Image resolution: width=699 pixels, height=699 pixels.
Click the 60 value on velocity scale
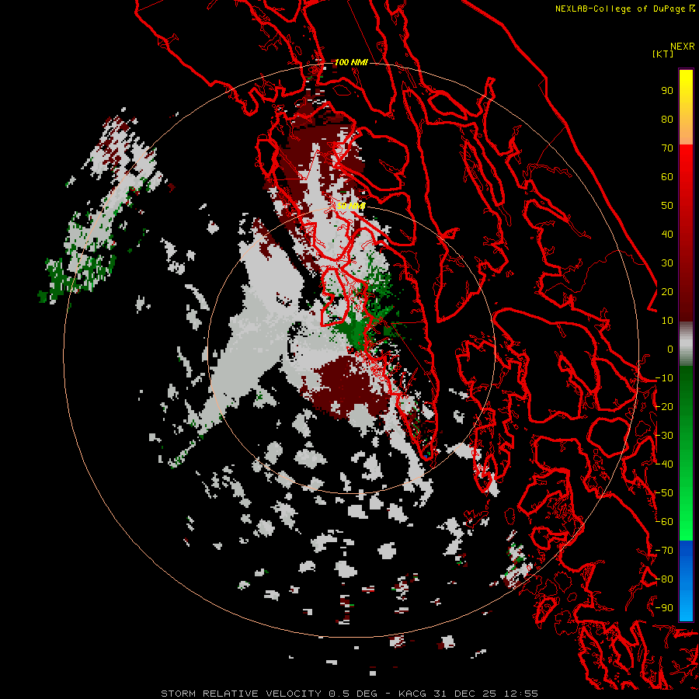point(667,176)
